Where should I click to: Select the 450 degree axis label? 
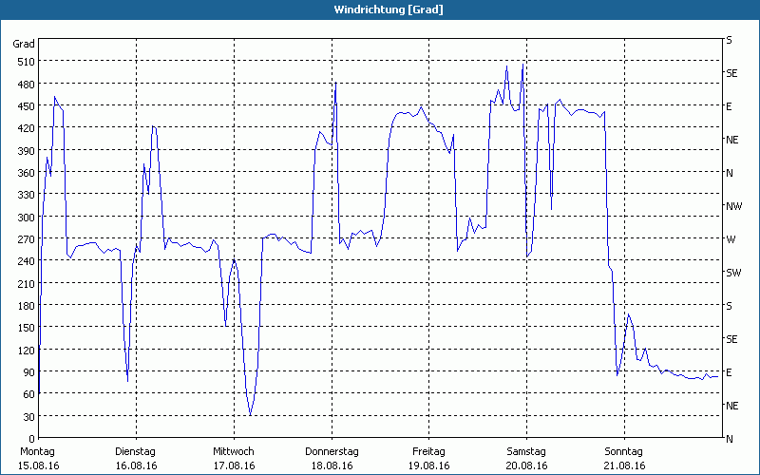(x=24, y=106)
